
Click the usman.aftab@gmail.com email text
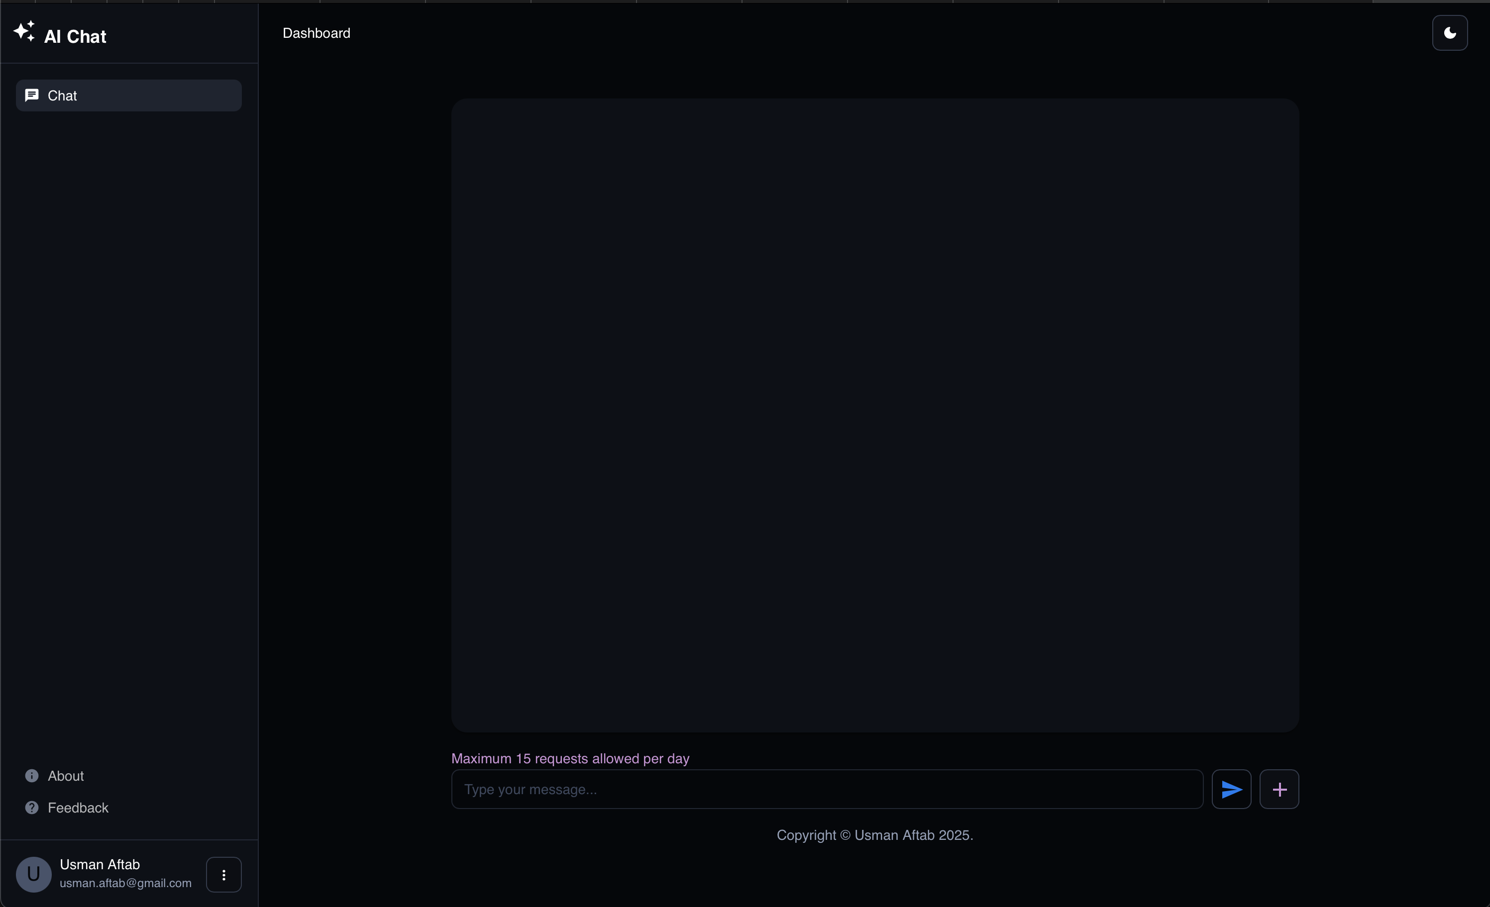click(x=124, y=883)
